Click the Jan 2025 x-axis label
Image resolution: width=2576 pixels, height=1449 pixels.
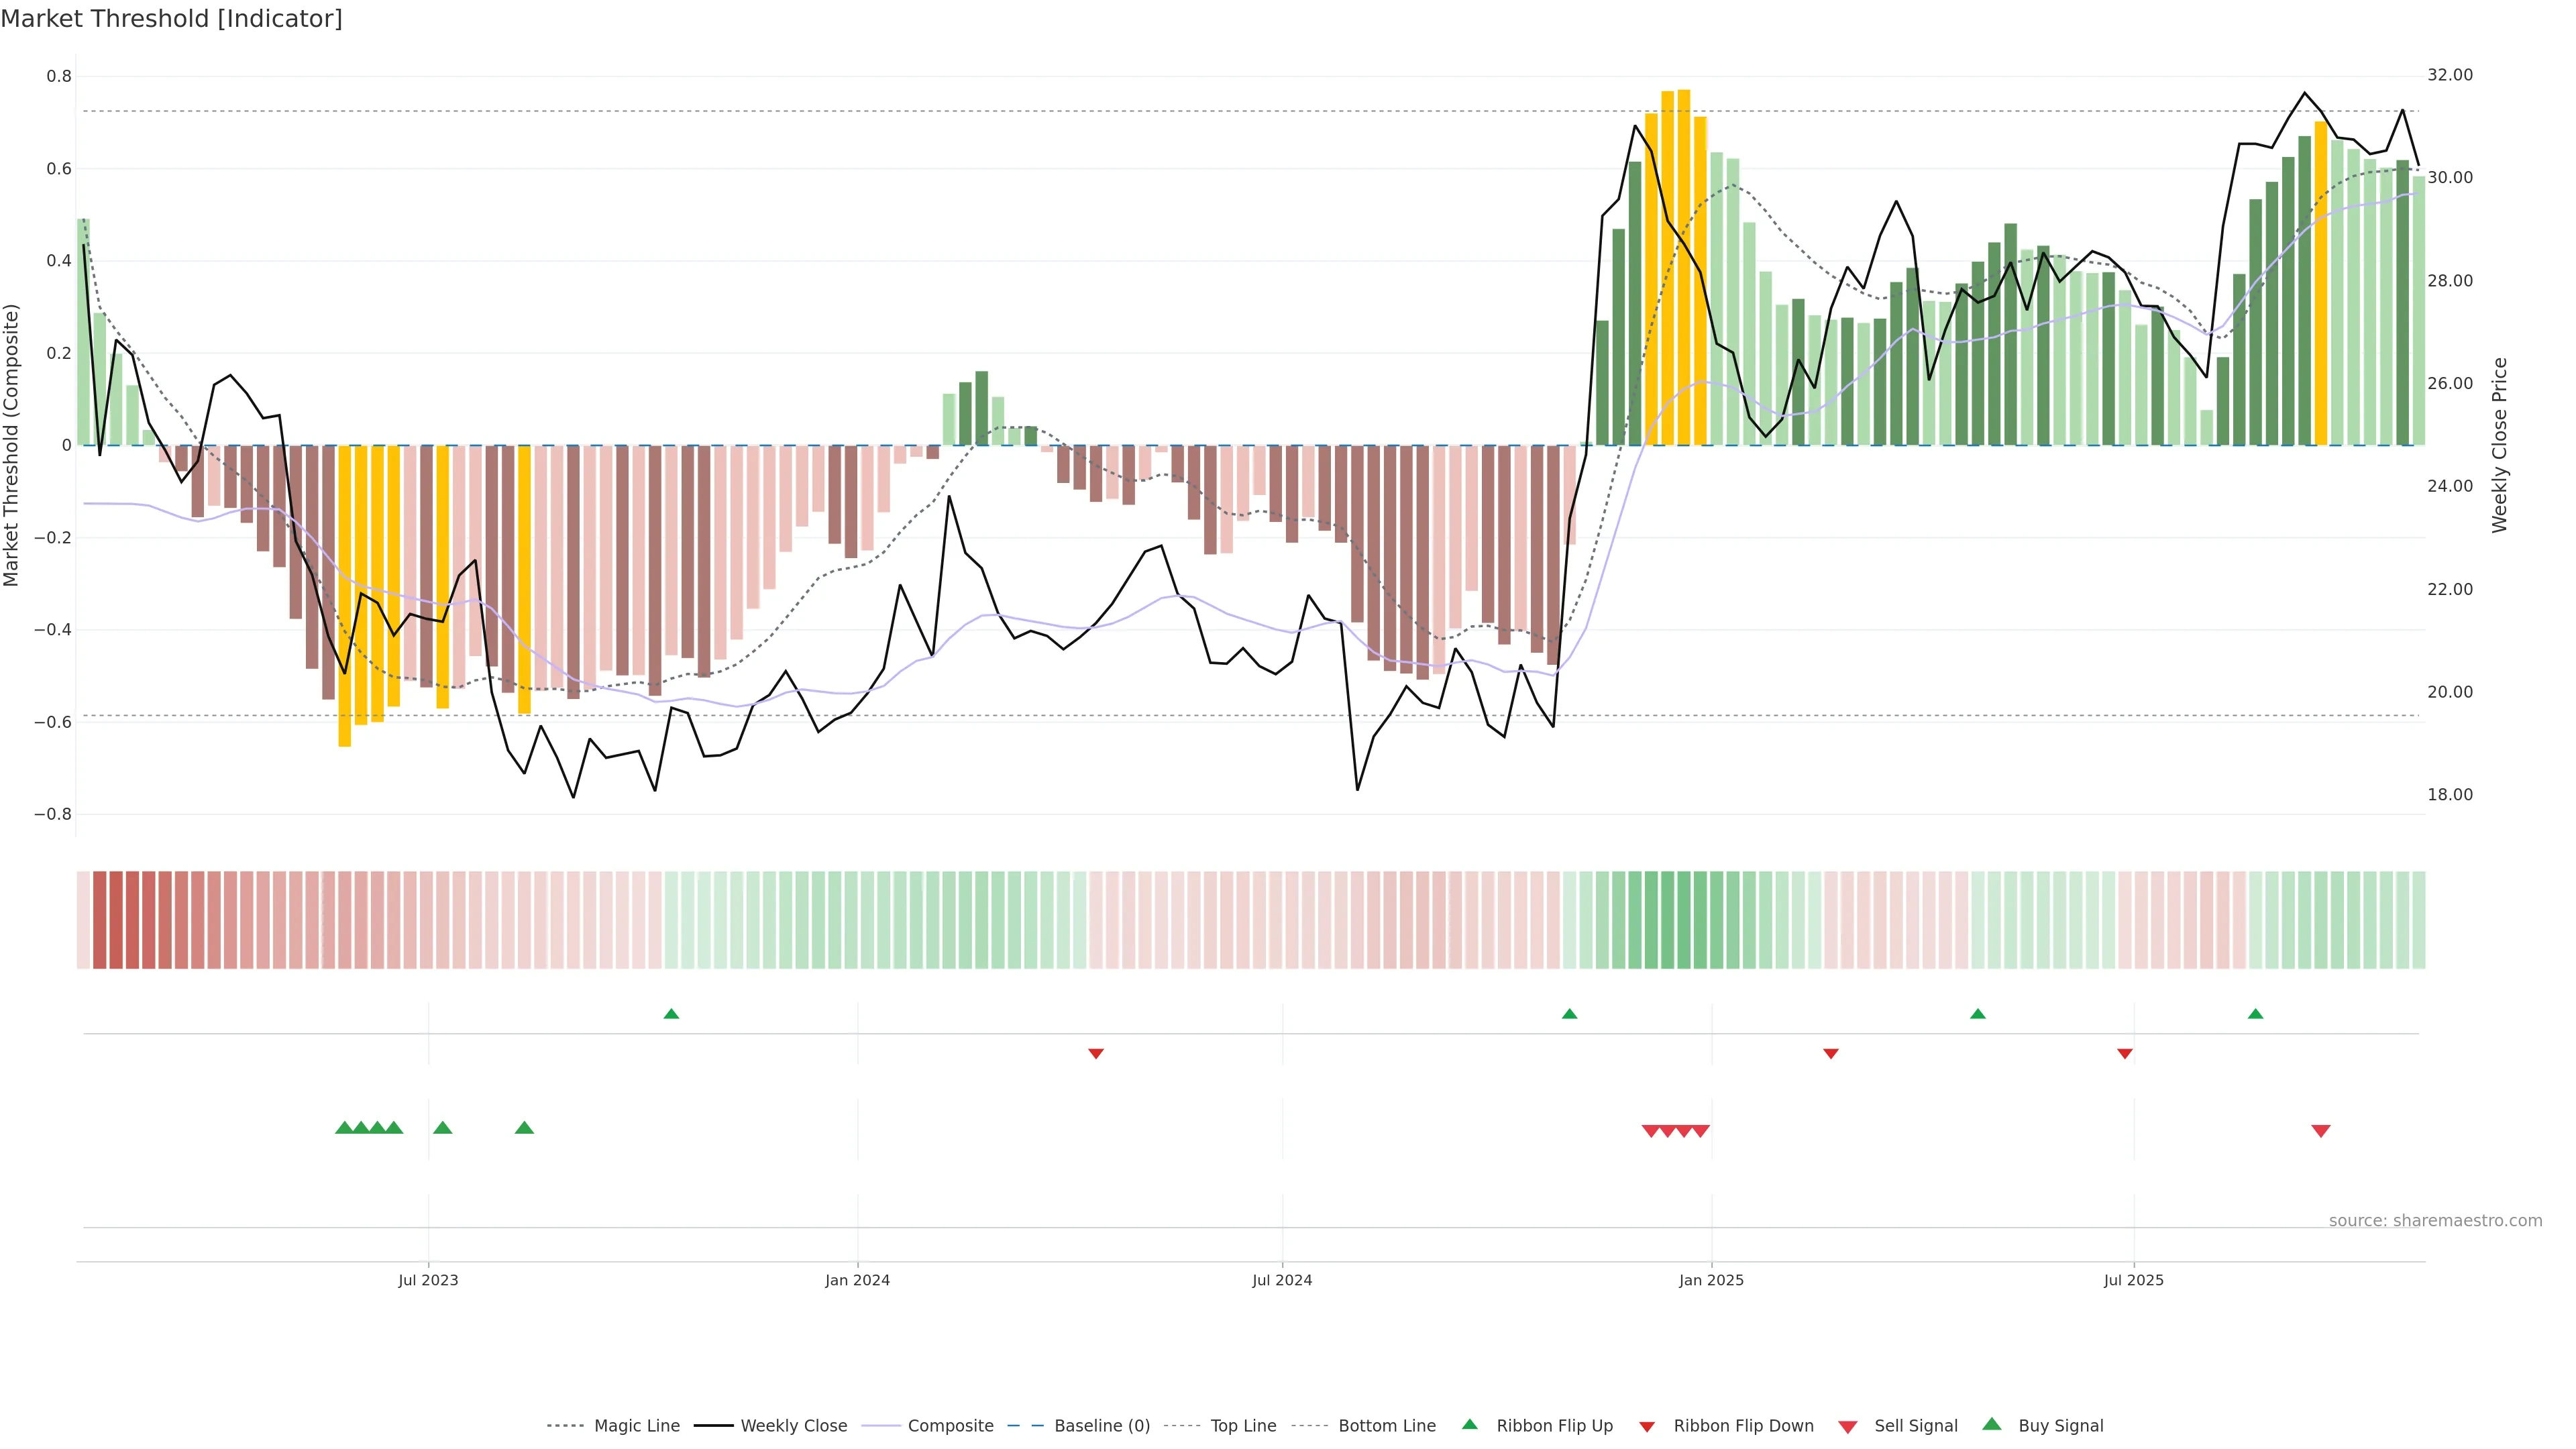1711,1280
